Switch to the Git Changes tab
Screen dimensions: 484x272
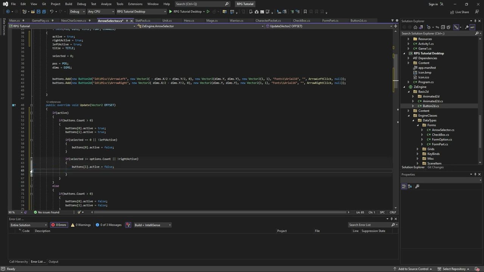[x=436, y=167]
